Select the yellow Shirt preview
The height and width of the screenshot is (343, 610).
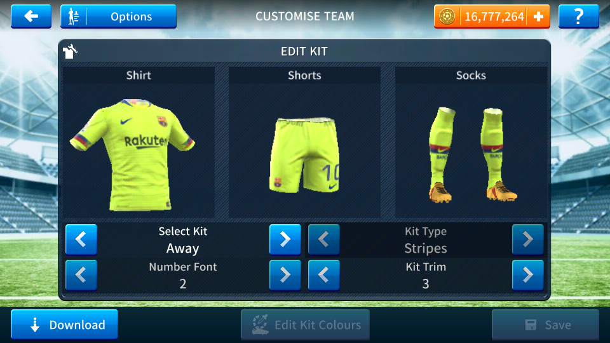coord(132,155)
